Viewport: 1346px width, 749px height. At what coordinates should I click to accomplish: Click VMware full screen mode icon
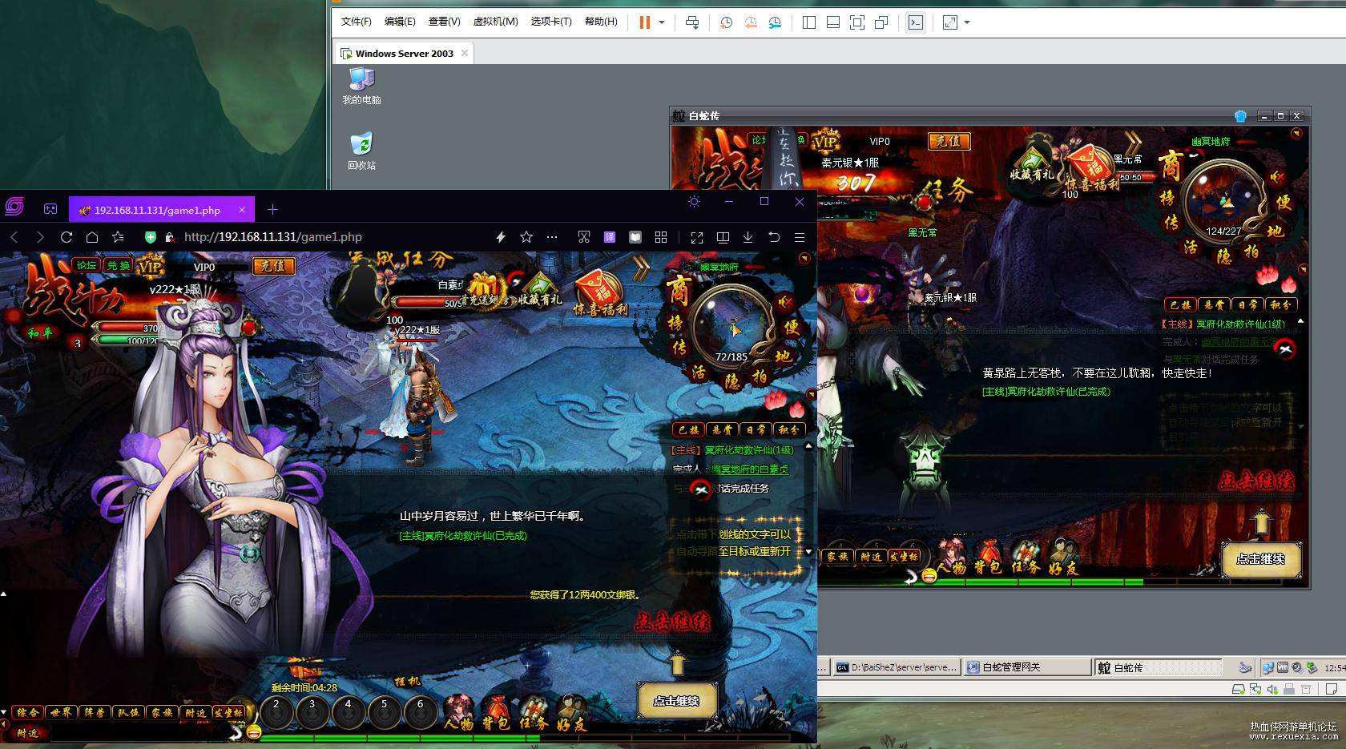[x=856, y=22]
